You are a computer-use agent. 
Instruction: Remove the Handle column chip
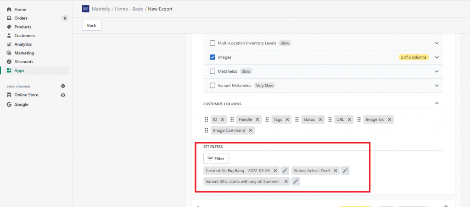click(x=257, y=120)
